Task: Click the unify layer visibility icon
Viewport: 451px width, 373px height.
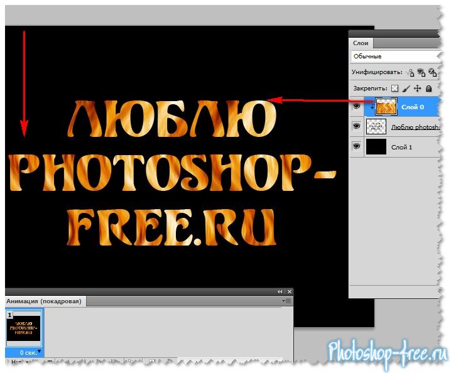Action: (422, 72)
